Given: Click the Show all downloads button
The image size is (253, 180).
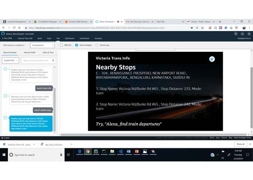Looking at the screenshot, I should (x=241, y=144).
